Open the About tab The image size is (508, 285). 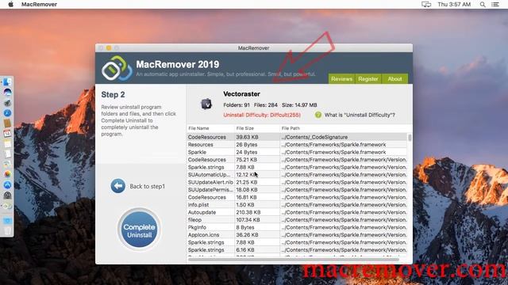tap(394, 79)
